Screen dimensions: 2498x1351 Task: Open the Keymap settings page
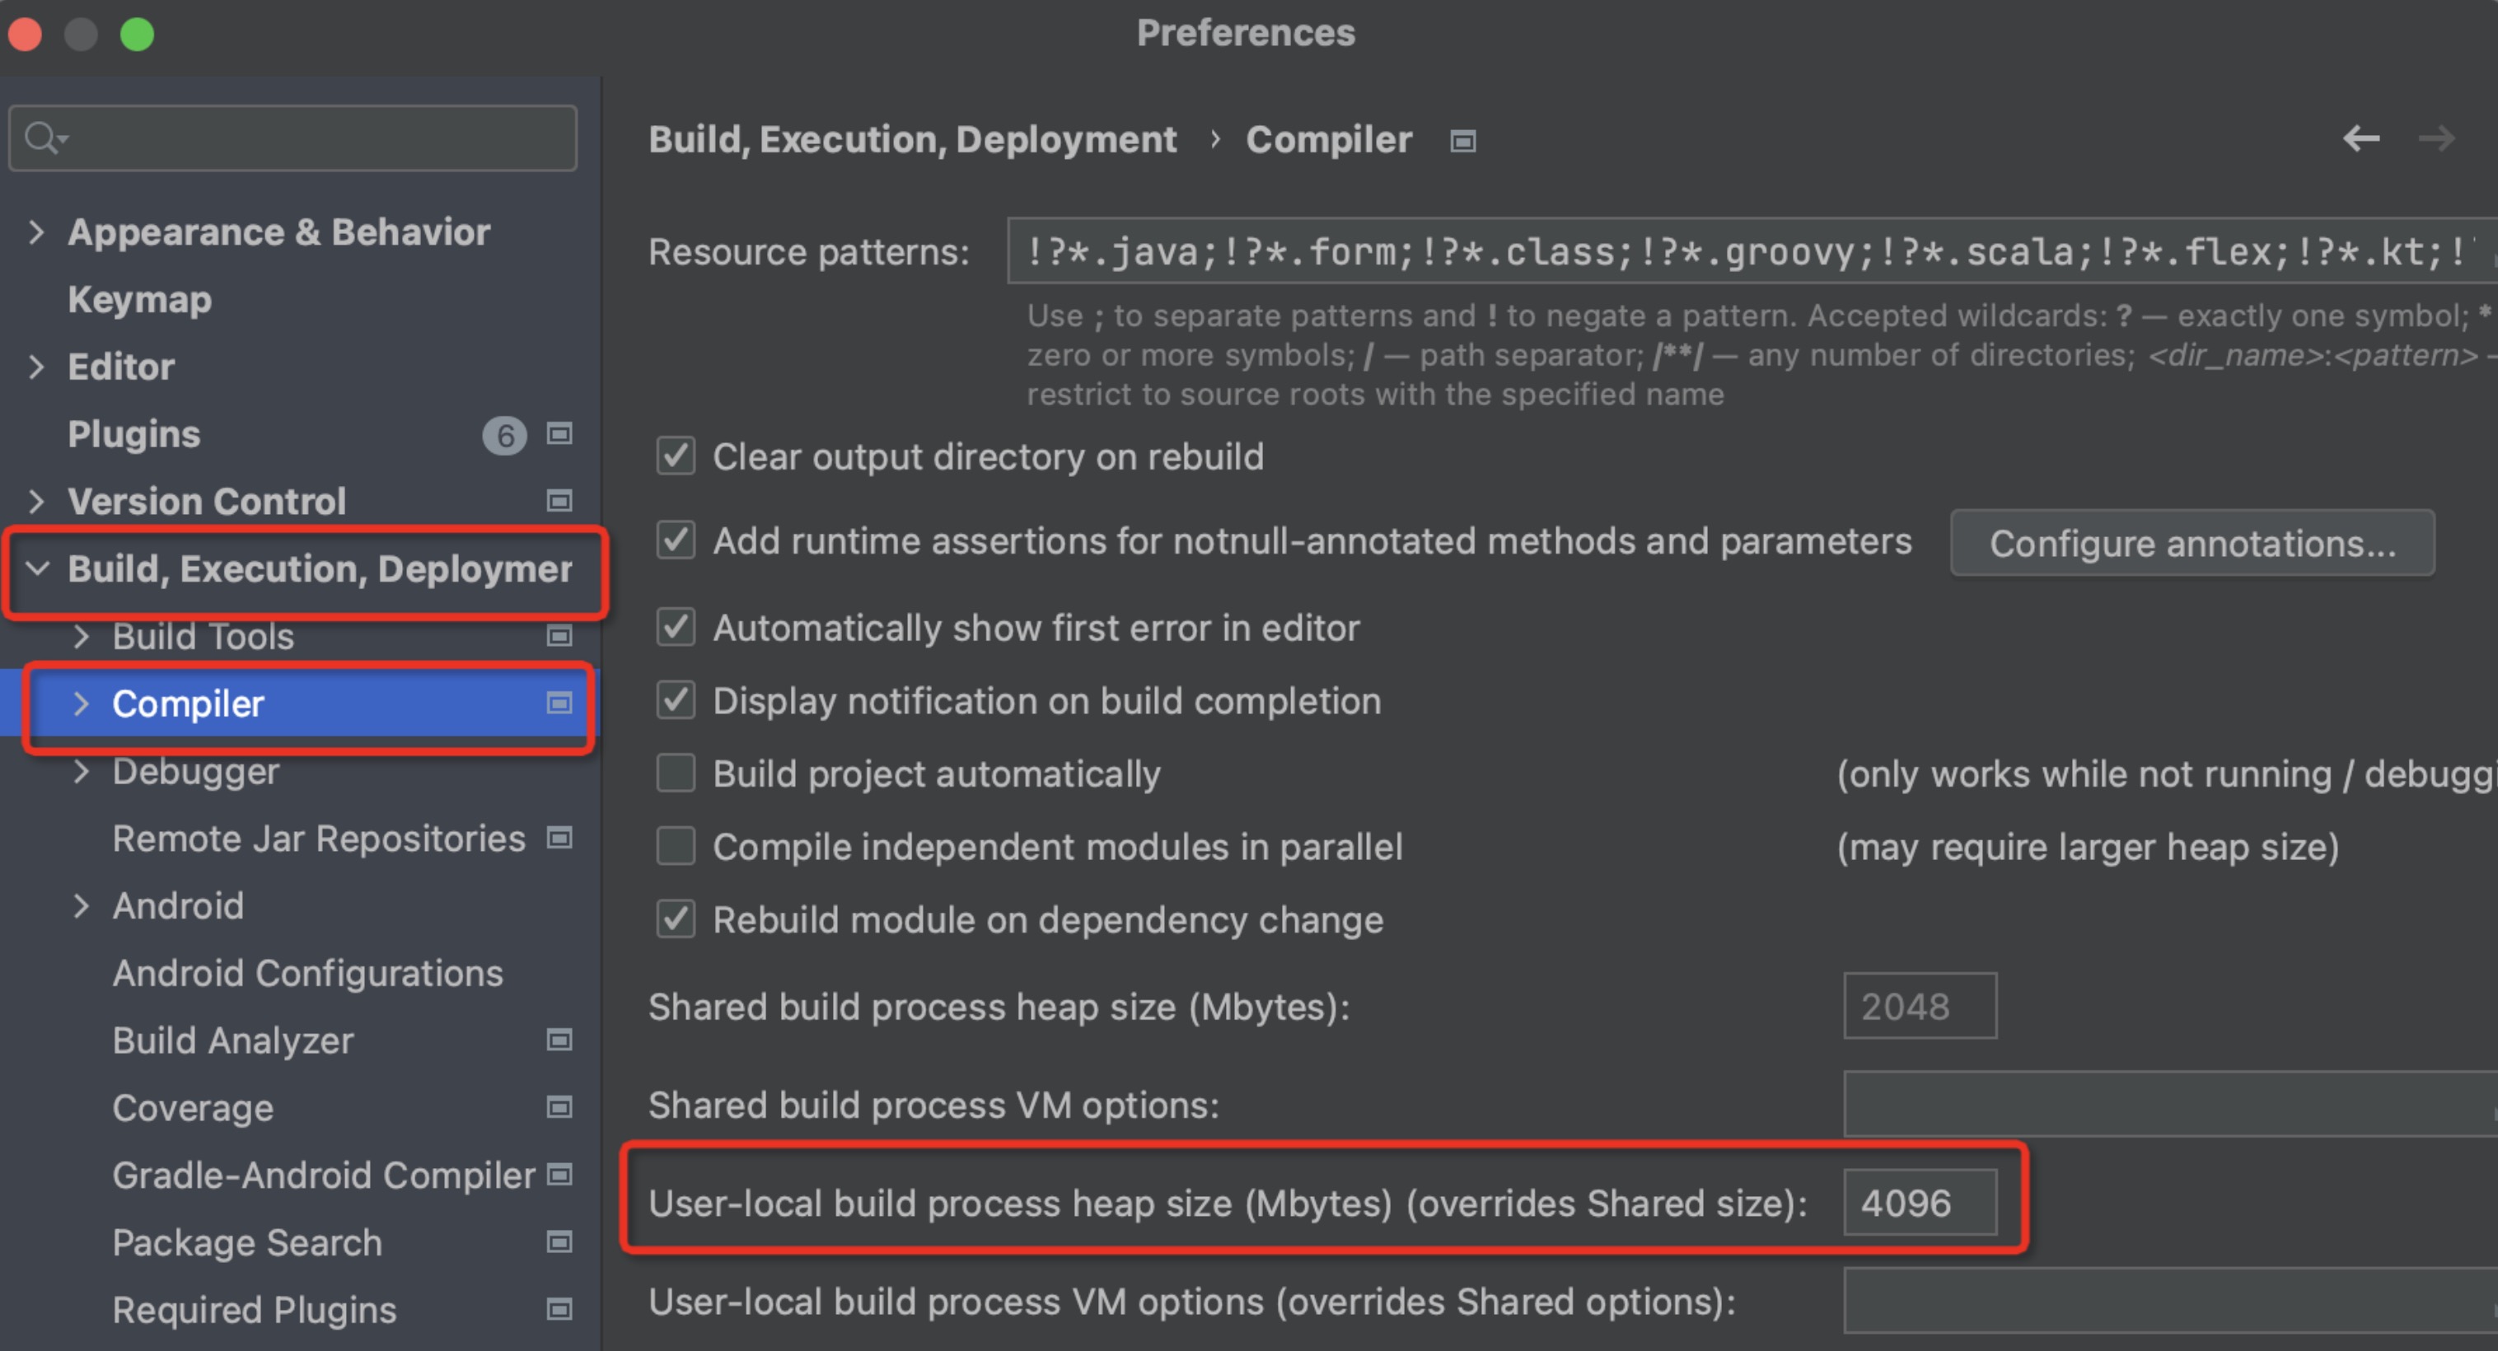(x=139, y=300)
